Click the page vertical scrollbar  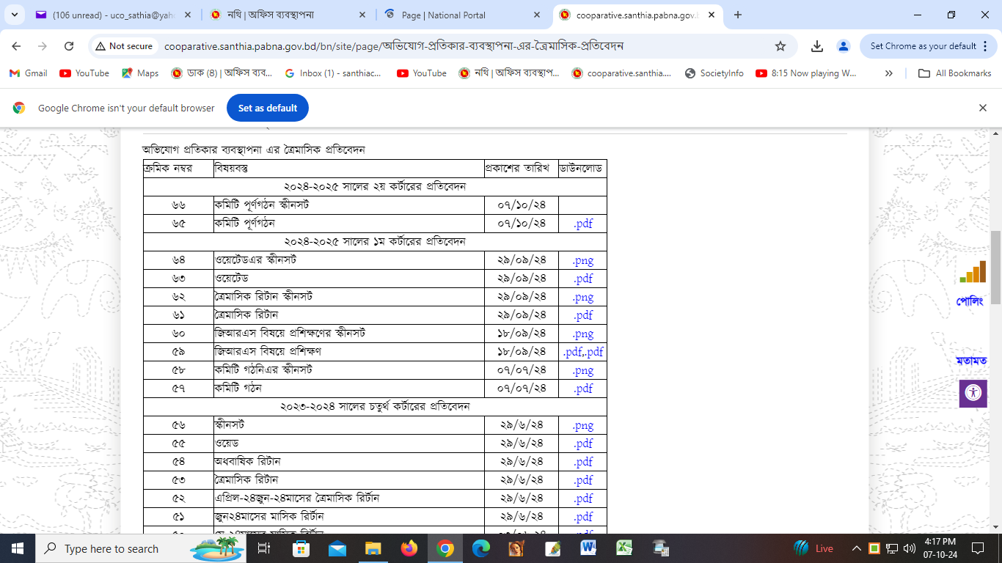coord(995,268)
